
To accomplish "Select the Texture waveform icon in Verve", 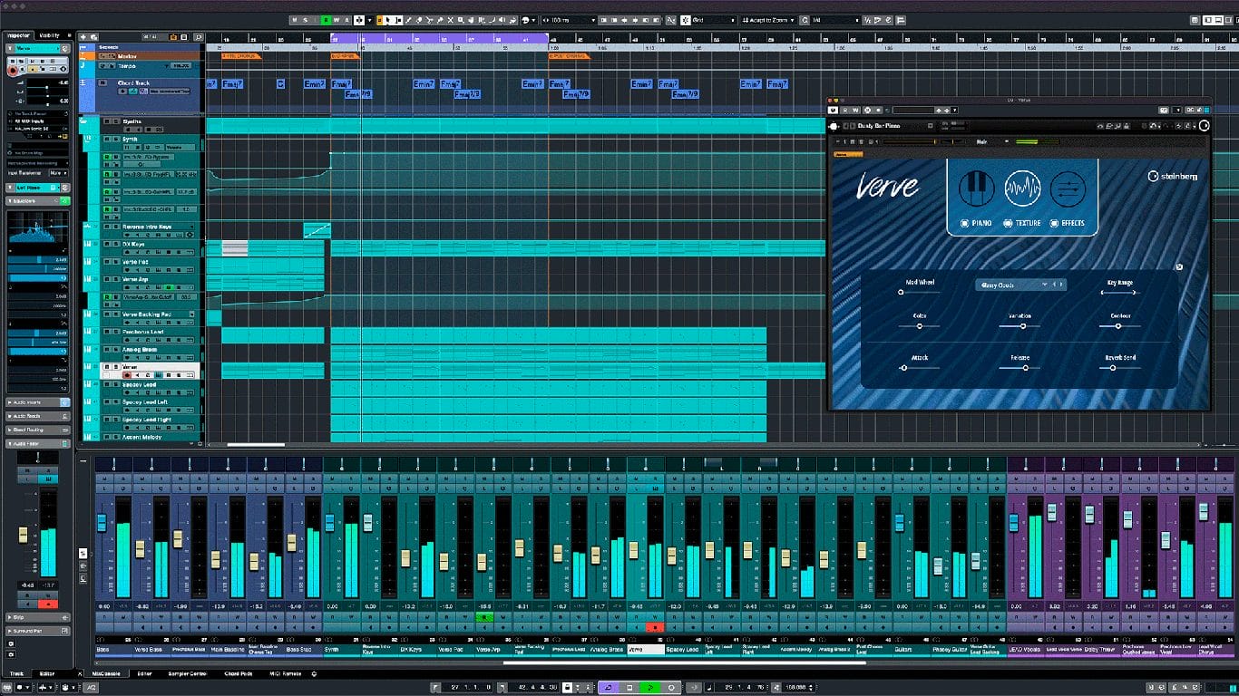I will pos(1022,188).
